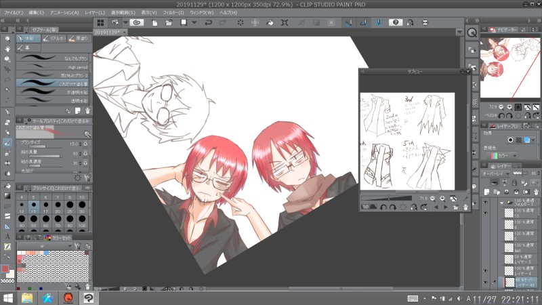Choose the なんでもブラシ brush
This screenshot has height=305, width=542.
pos(54,58)
